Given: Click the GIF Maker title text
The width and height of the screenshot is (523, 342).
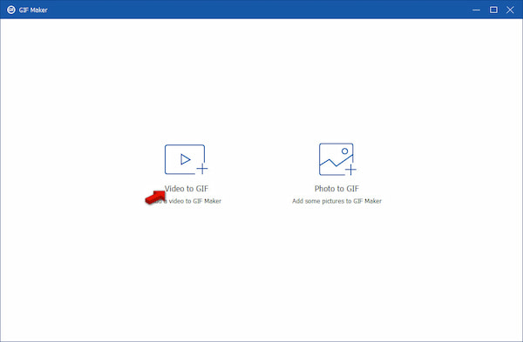Looking at the screenshot, I should (x=33, y=10).
